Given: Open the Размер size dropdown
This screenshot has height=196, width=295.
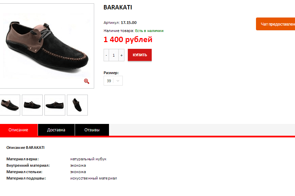Looking at the screenshot, I should pos(113,81).
